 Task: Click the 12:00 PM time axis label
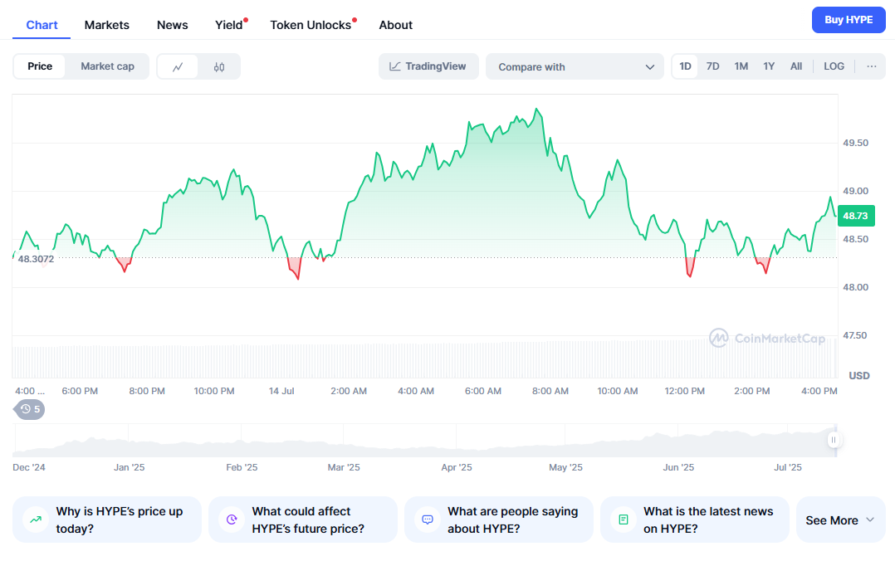point(684,391)
